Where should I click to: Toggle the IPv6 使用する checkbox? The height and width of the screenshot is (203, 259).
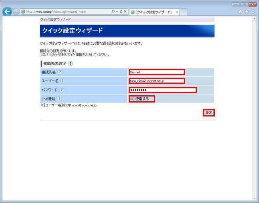(x=132, y=99)
